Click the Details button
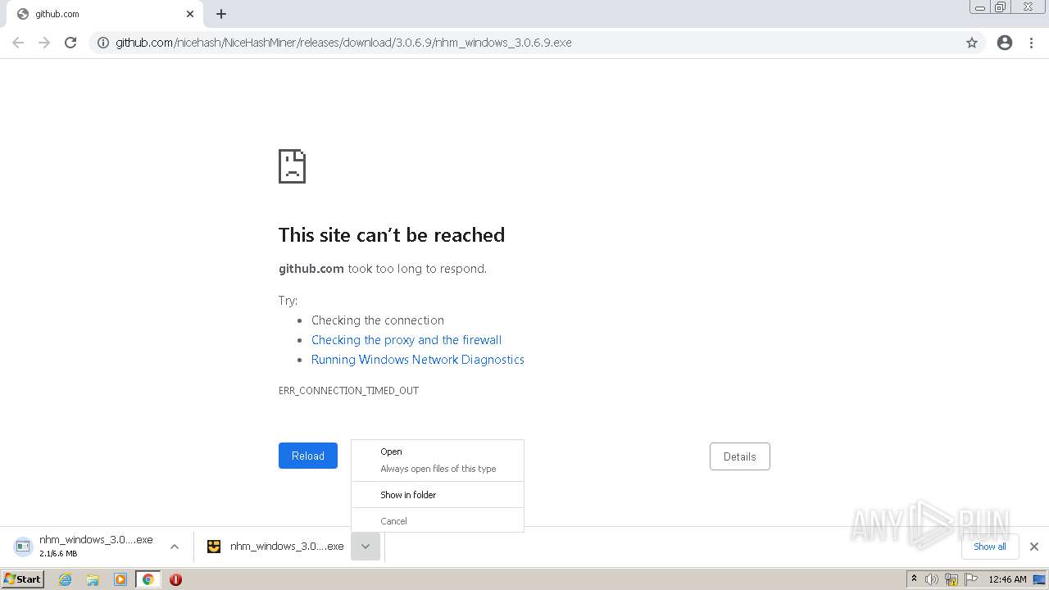1049x590 pixels. pyautogui.click(x=740, y=456)
